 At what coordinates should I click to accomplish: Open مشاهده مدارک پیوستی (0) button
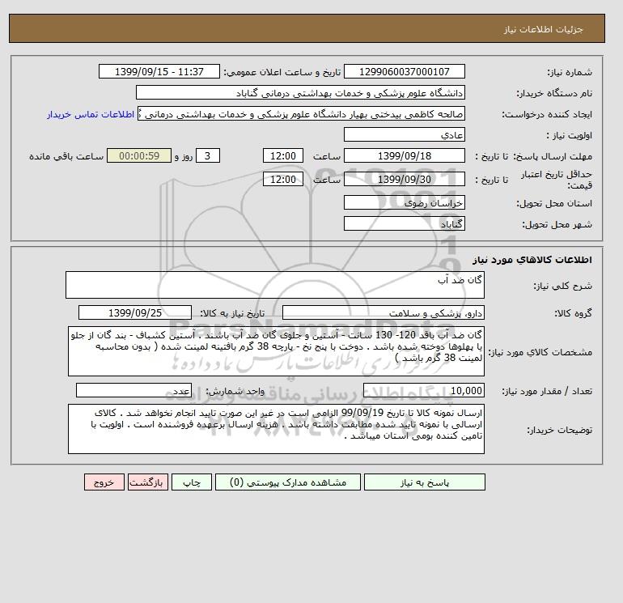pos(288,482)
